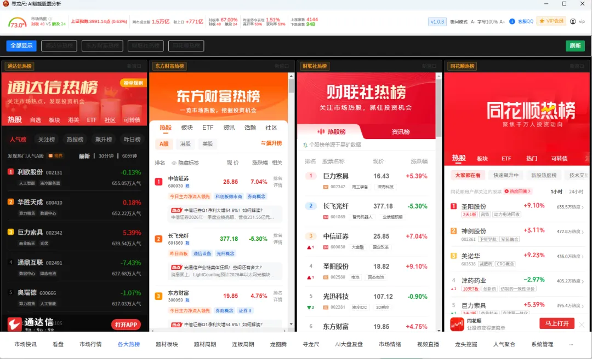The height and width of the screenshot is (359, 592).
Task: Open the ··· more menu in bottom navigation
Action: coord(571,344)
